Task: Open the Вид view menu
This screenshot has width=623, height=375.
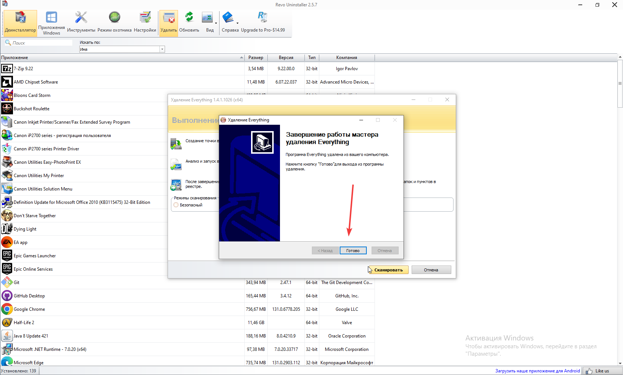Action: (210, 23)
